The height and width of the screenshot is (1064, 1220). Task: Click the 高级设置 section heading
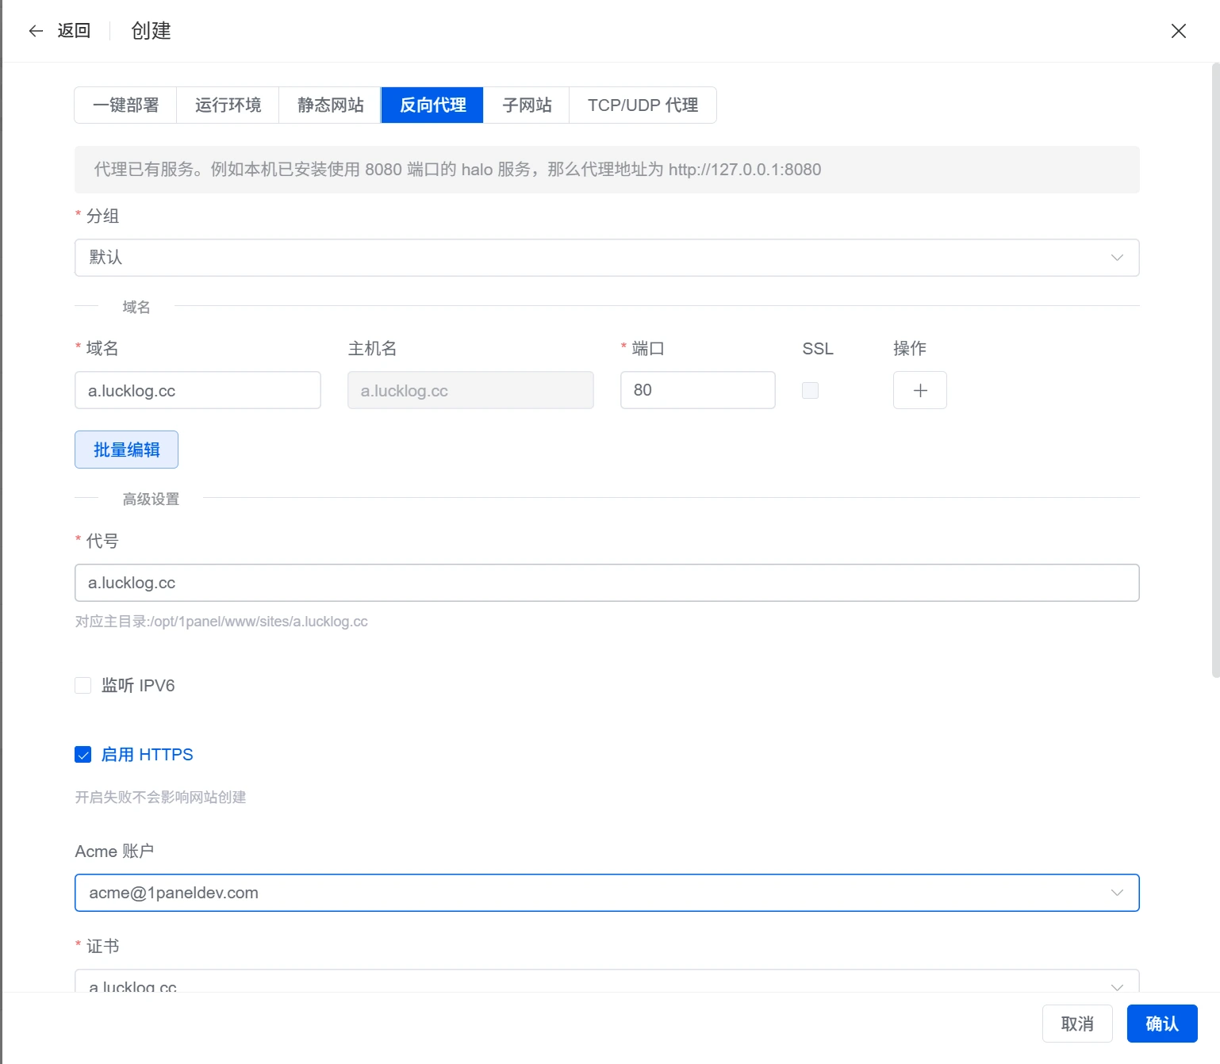151,499
